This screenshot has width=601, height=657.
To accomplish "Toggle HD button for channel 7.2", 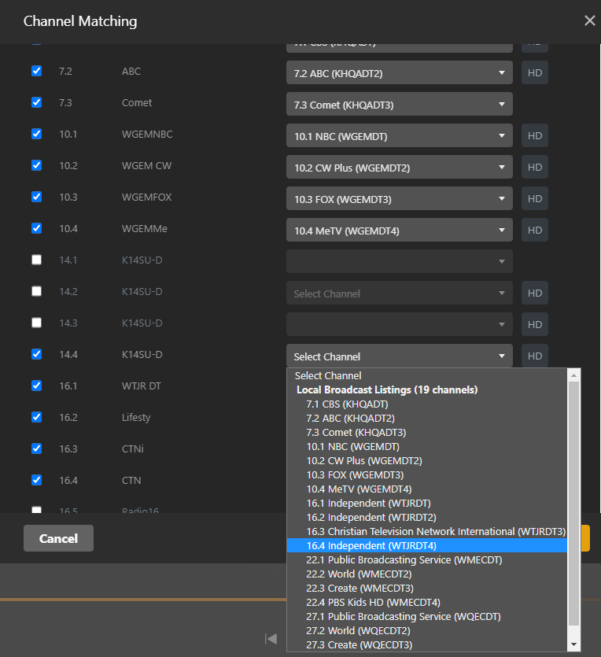I will coord(535,73).
